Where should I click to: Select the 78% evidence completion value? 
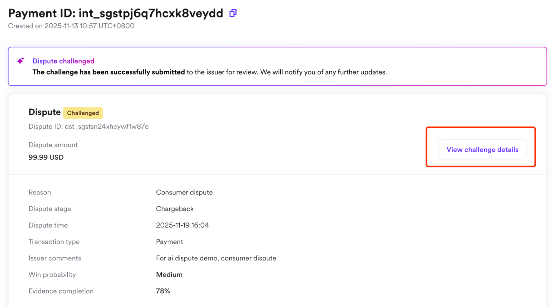[162, 291]
